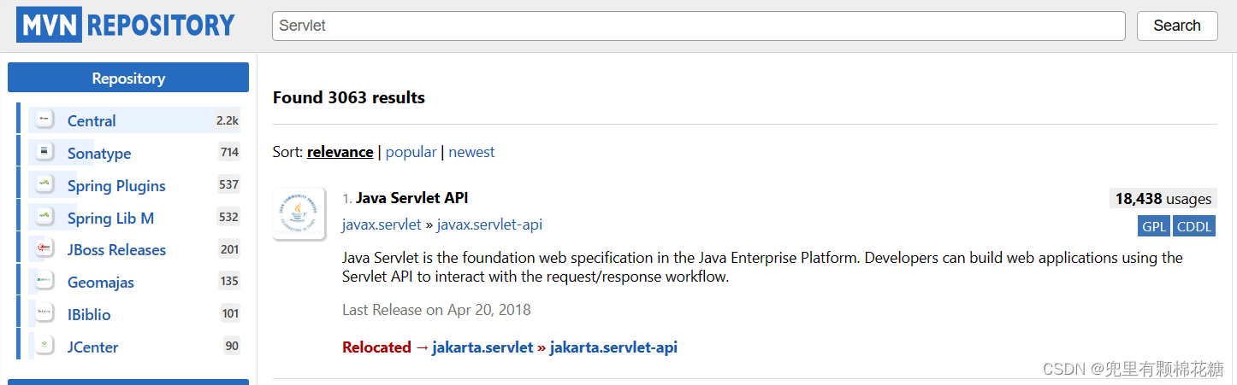Open the IBiblio repository link
1237x385 pixels.
[89, 315]
